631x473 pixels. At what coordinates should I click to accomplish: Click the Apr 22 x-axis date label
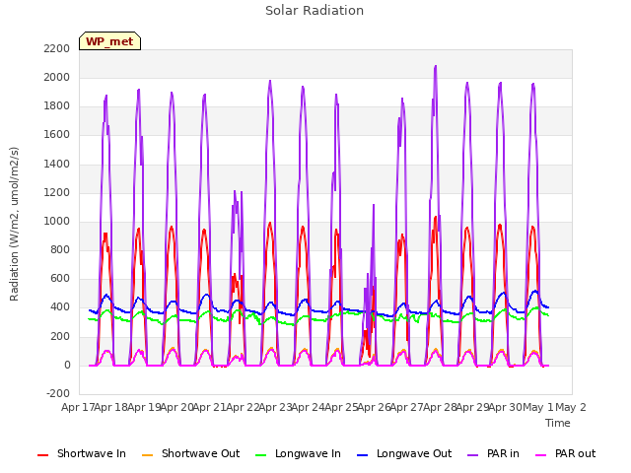click(243, 407)
